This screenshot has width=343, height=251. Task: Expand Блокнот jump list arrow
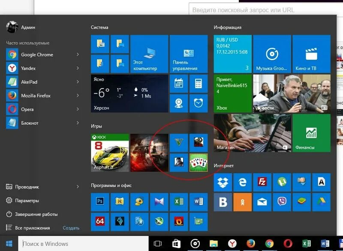point(78,123)
